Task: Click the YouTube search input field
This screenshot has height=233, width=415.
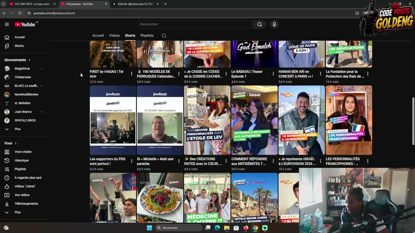Action: click(x=195, y=24)
